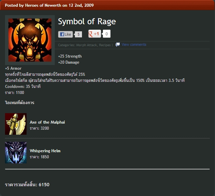
Task: Open the Whispering Helm item name
Action: (x=45, y=151)
